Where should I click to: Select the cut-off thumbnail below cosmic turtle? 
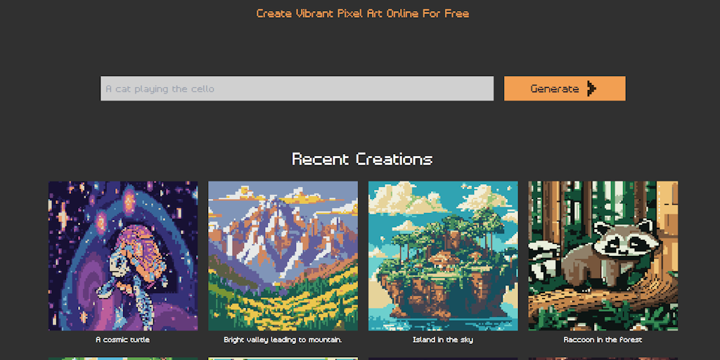tap(123, 359)
